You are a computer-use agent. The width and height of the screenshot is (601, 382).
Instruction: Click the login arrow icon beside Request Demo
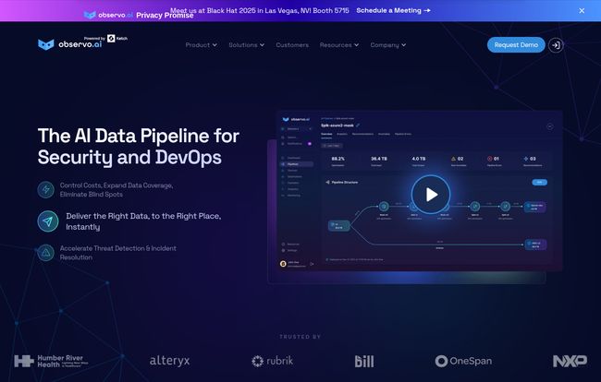(x=555, y=44)
